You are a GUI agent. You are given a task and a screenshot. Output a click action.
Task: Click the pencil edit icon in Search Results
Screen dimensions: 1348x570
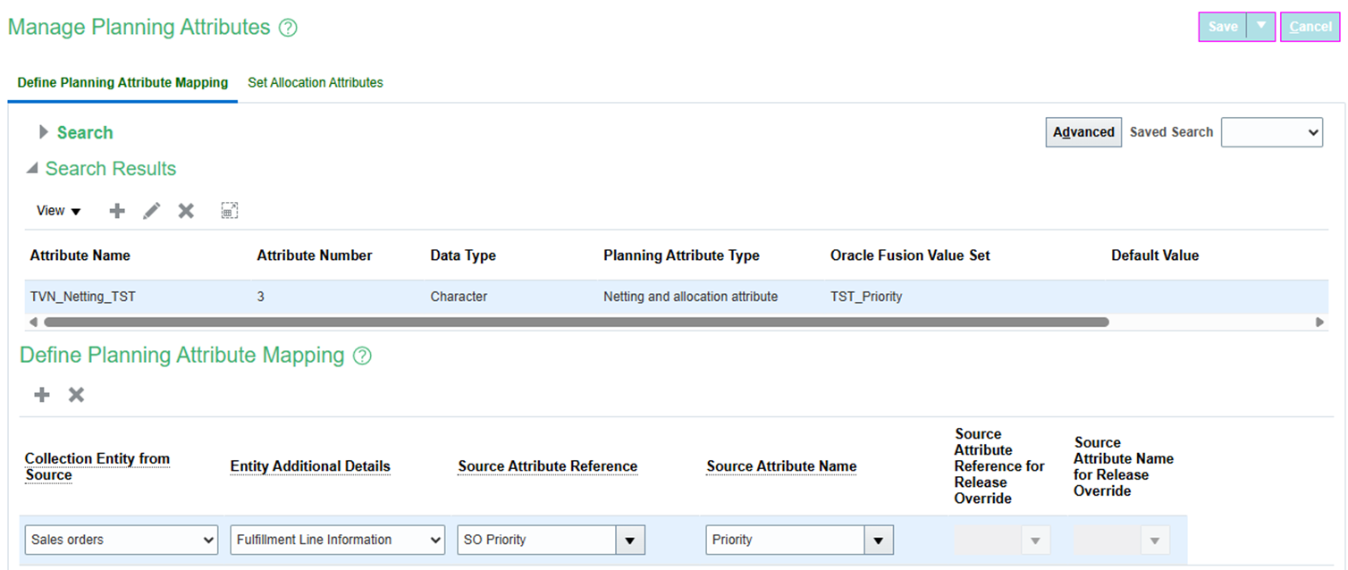[x=152, y=211]
